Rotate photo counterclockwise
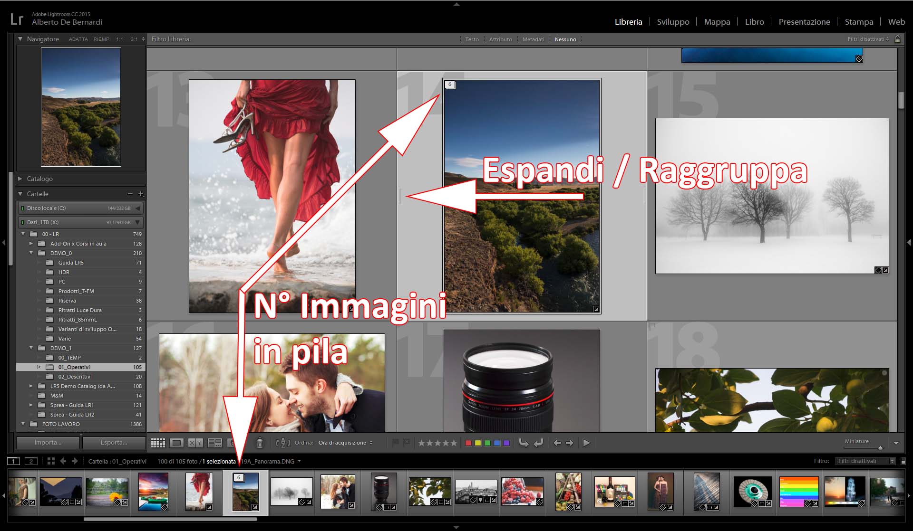This screenshot has height=531, width=913. tap(524, 443)
